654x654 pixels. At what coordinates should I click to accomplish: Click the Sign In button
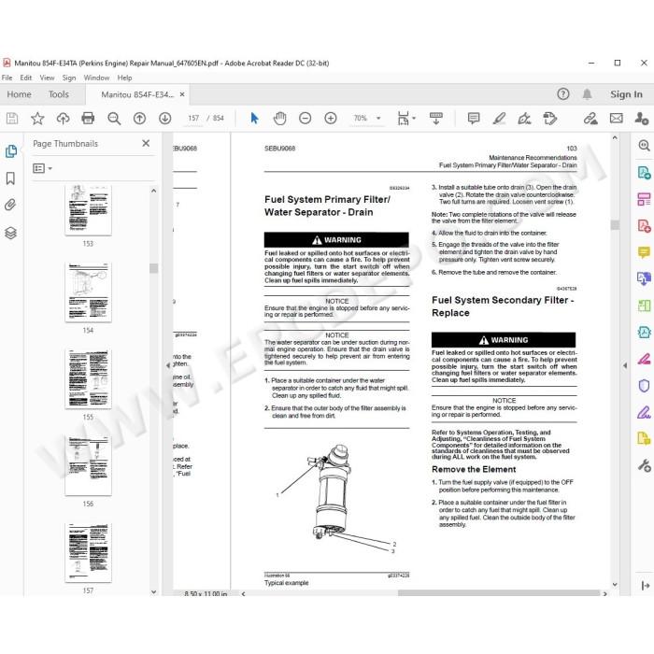tap(626, 94)
